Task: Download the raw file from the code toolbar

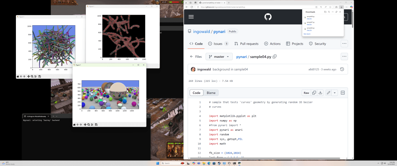Action: 321,93
